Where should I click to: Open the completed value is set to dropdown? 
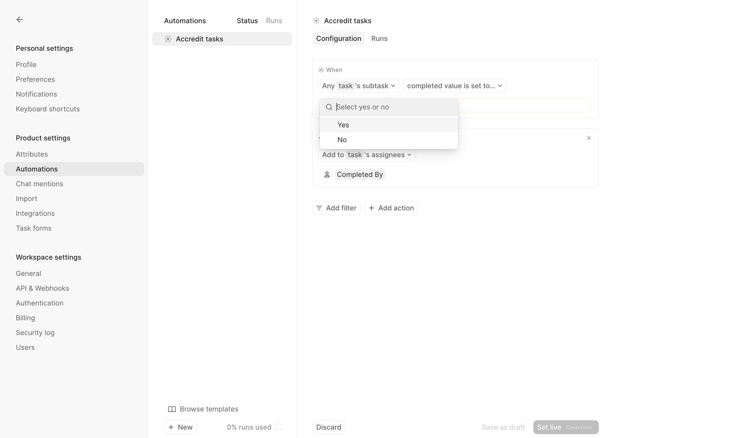(x=454, y=86)
